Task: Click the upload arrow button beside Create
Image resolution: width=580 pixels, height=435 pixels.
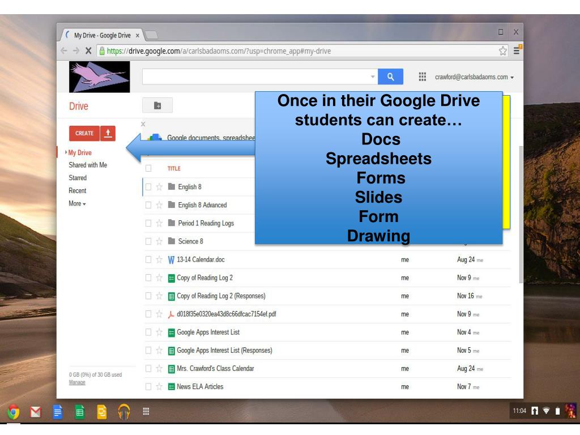Action: click(108, 133)
